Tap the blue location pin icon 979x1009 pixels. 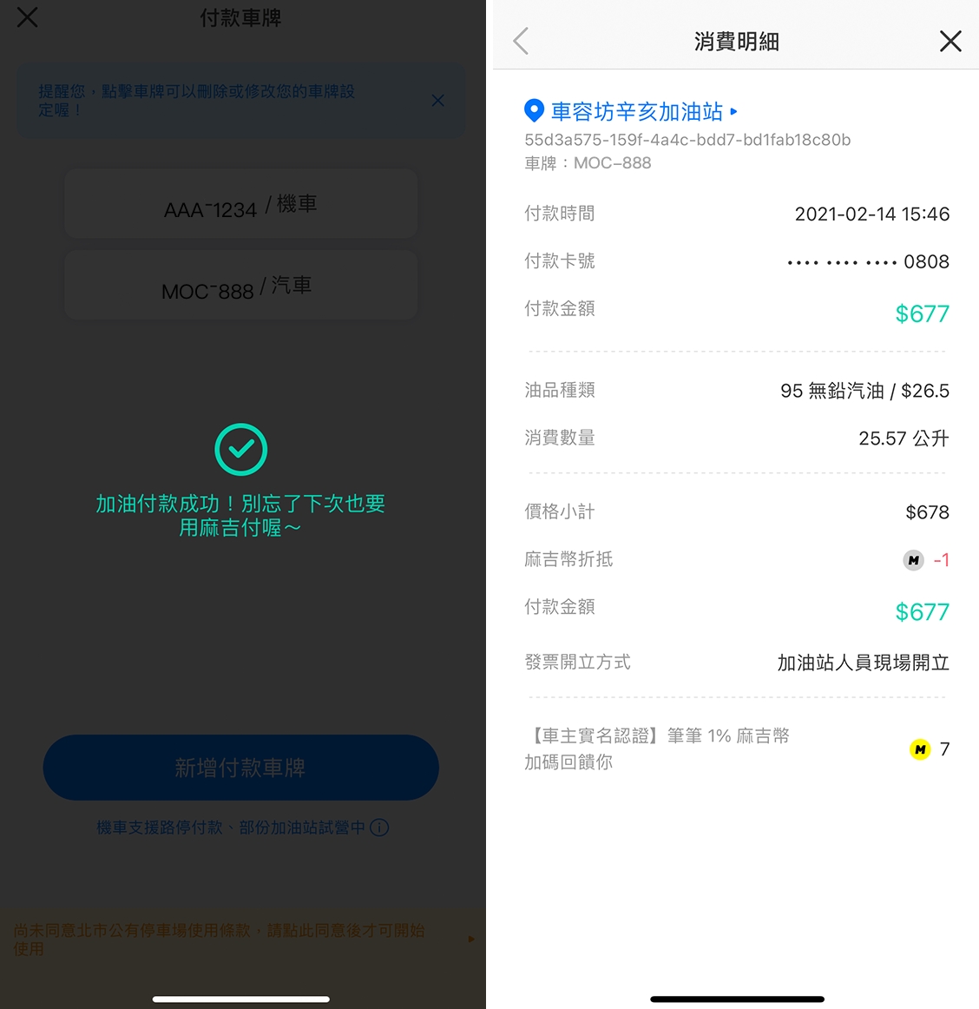click(534, 110)
